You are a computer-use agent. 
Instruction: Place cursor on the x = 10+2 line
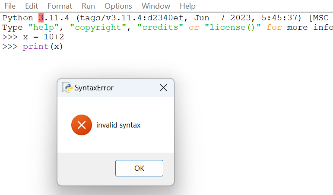[43, 37]
